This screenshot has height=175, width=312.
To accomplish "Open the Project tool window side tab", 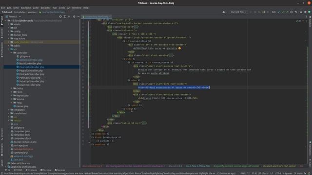I will (2, 20).
